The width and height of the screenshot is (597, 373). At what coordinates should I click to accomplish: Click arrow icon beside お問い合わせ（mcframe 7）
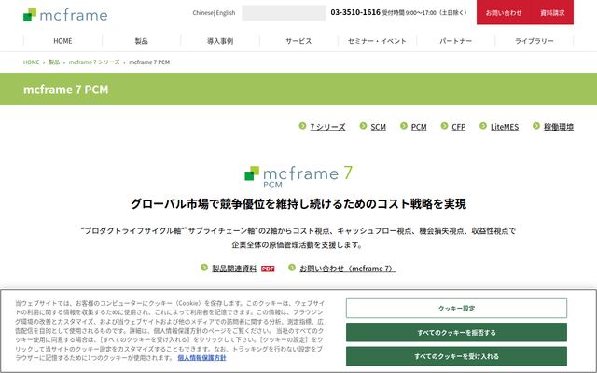[x=292, y=268]
